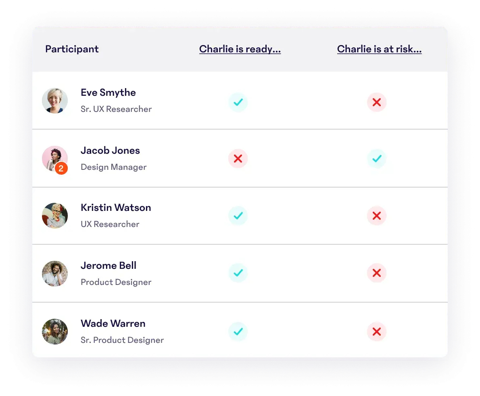480x396 pixels.
Task: Click Jerome Bell's teal checkmark icon
Action: [238, 273]
